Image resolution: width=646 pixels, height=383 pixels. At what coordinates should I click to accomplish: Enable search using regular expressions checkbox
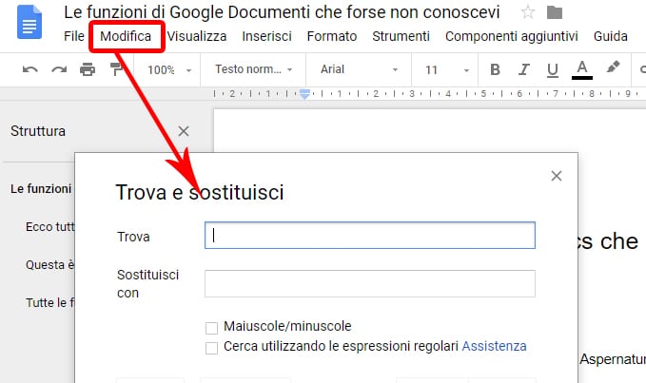click(x=211, y=347)
